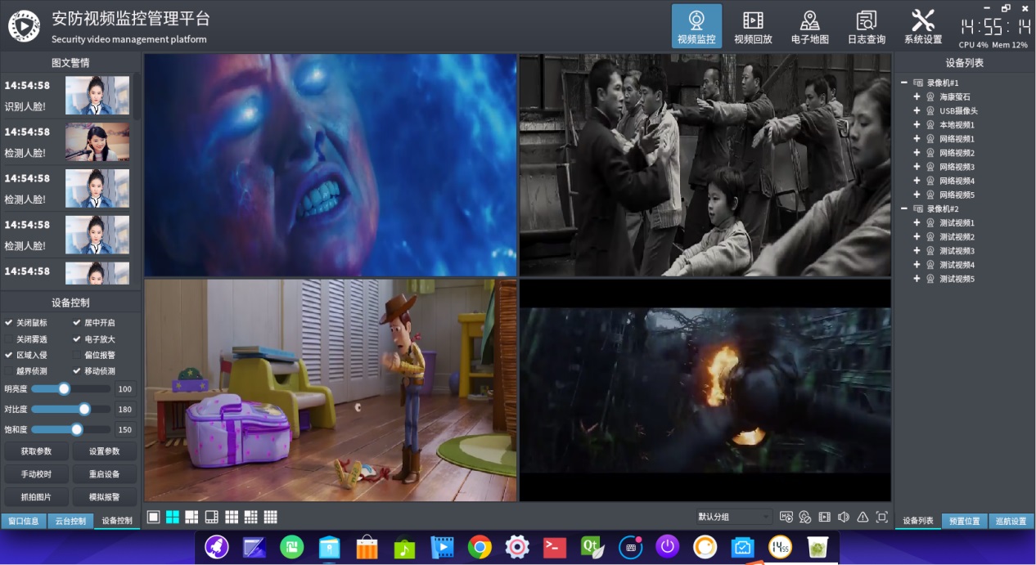Click the 对比度 contrast slider handle
The image size is (1036, 565).
(x=84, y=409)
